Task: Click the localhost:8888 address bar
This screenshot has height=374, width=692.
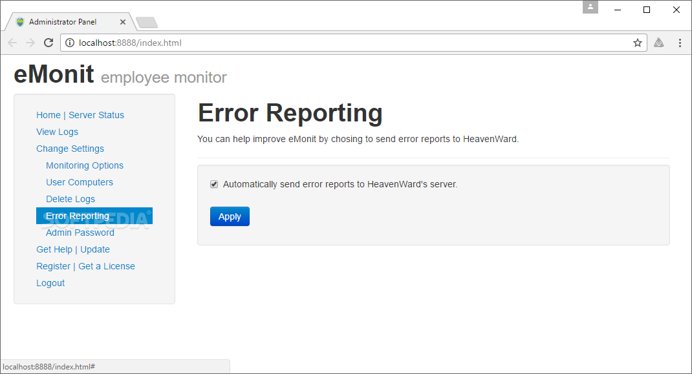Action: 353,43
